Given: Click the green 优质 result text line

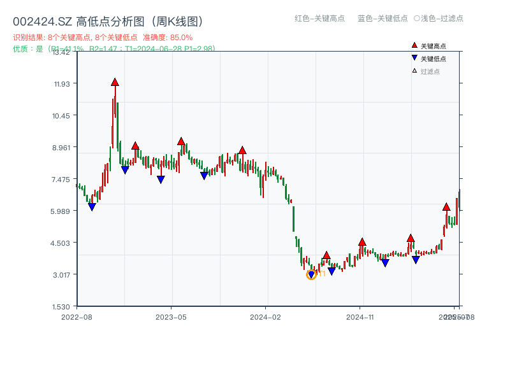Looking at the screenshot, I should (113, 48).
